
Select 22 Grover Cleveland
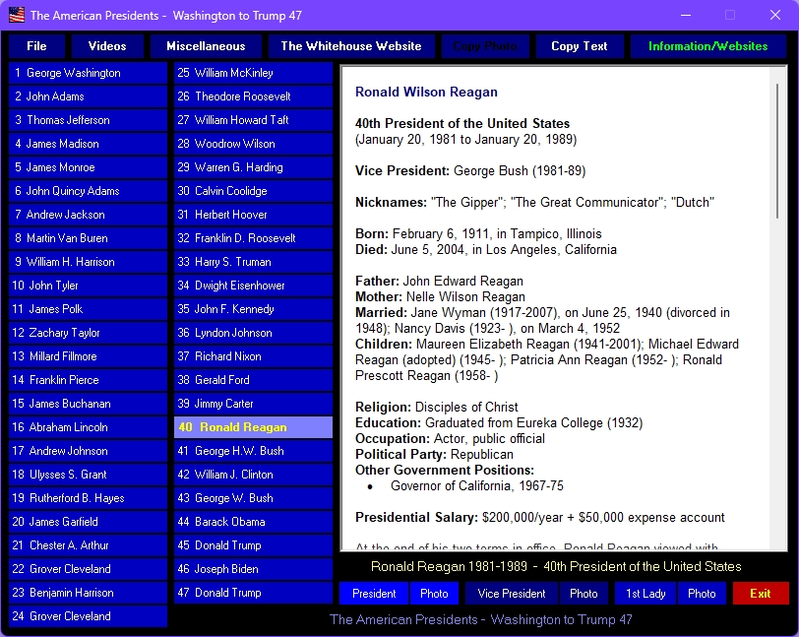(x=88, y=569)
